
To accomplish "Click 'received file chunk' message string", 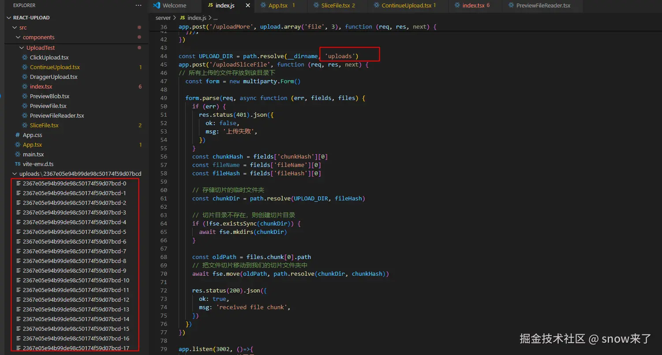I will pos(251,307).
